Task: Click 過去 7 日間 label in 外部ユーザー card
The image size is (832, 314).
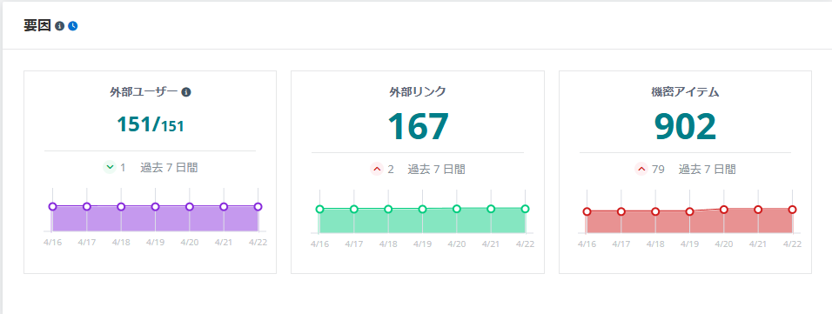Action: 169,168
